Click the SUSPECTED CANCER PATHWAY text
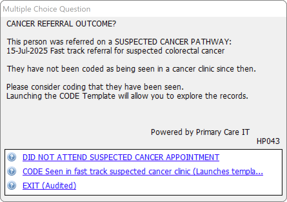Screen dimensions: 287x202 point(173,42)
